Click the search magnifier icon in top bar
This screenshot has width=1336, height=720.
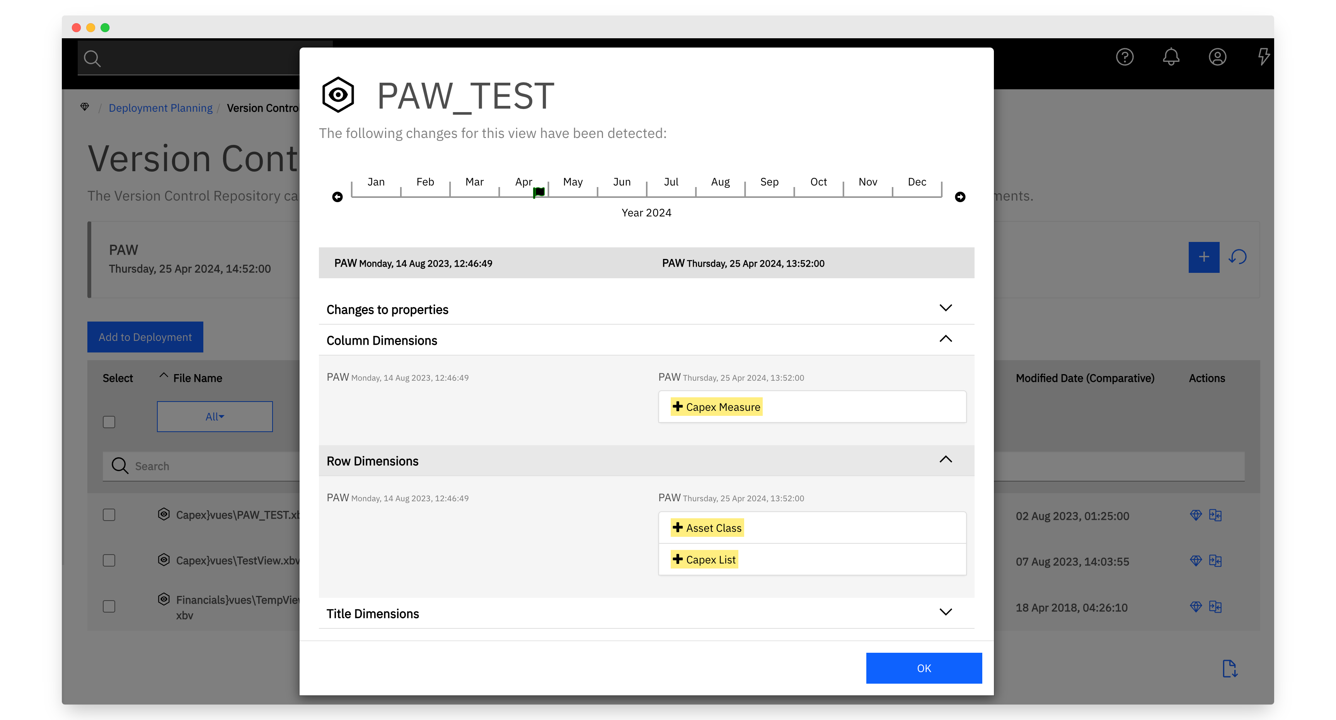[x=92, y=59]
